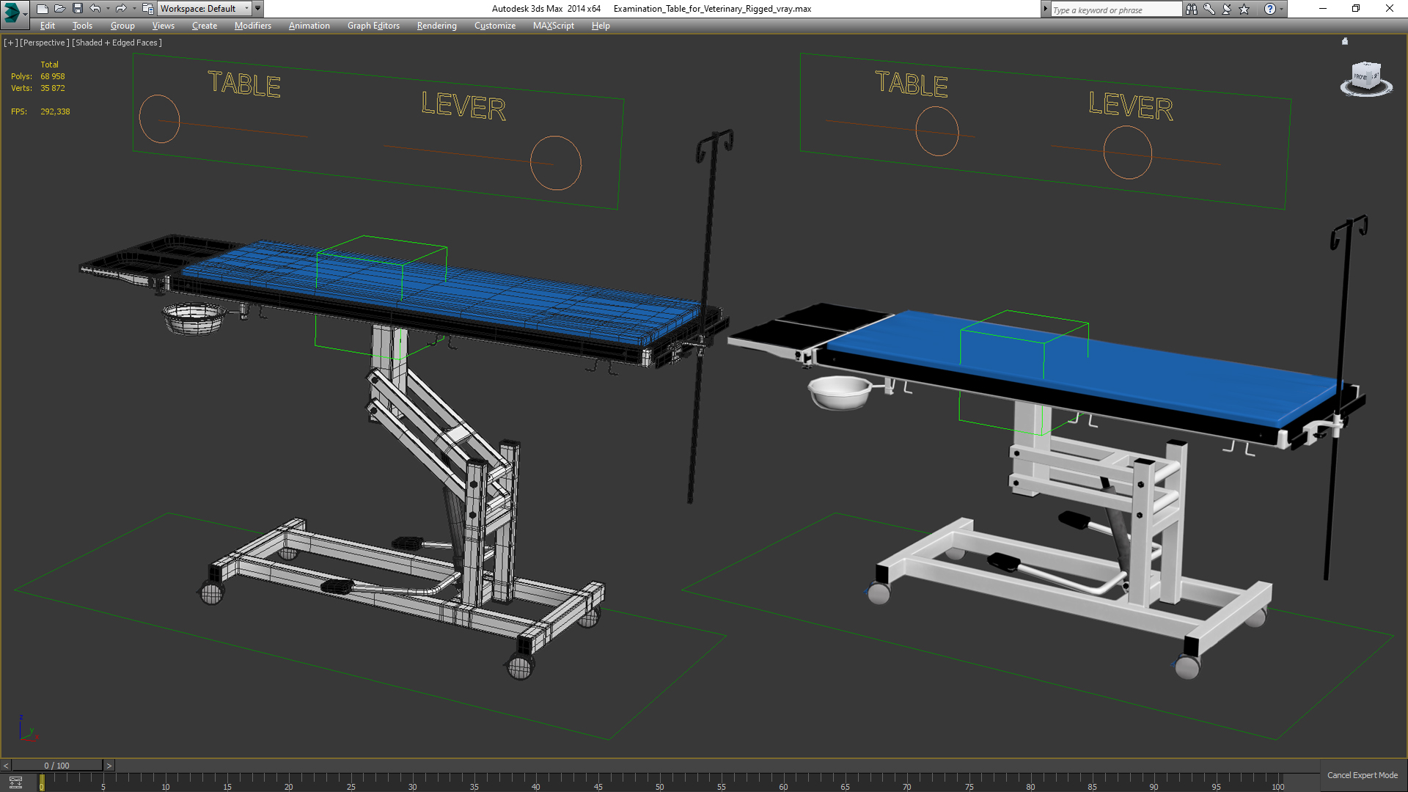Viewport: 1408px width, 792px height.
Task: Restore down the 3ds Max window
Action: tap(1356, 9)
